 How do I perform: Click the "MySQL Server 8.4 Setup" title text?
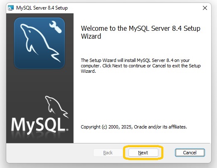(42, 8)
